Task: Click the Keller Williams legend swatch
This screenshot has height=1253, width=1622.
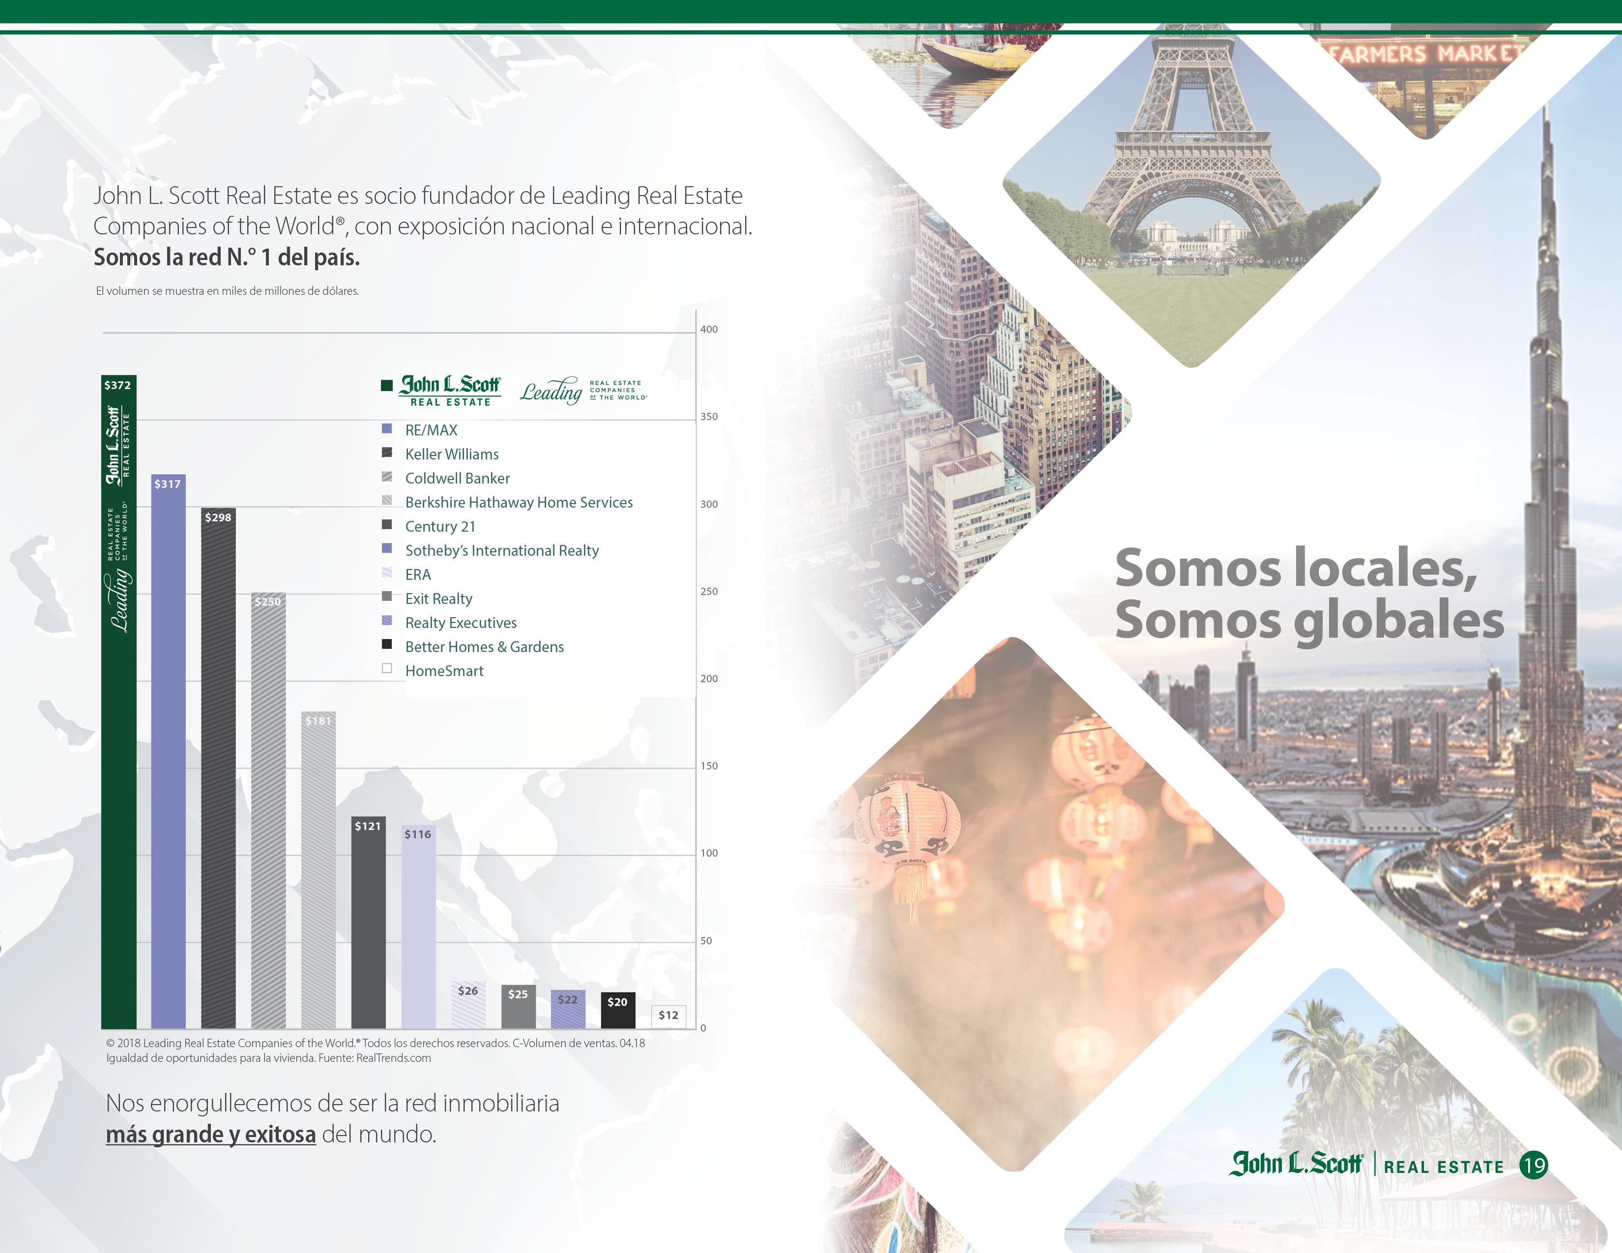Action: point(386,453)
